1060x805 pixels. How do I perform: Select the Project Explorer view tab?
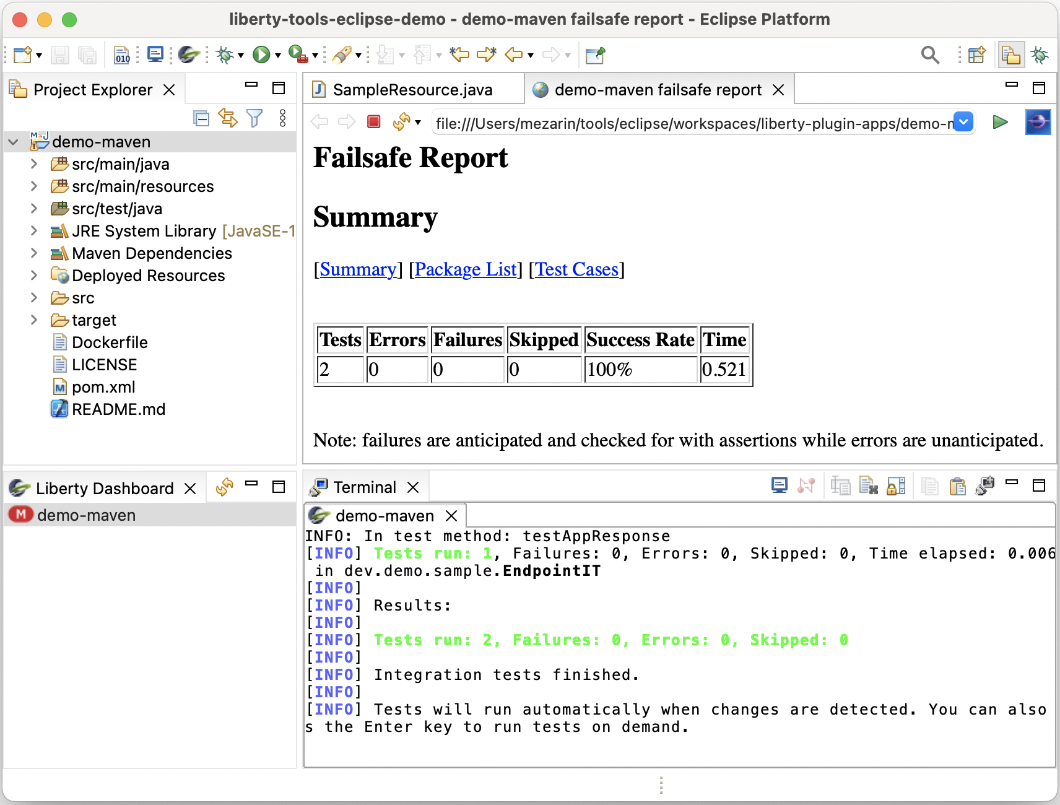coord(92,90)
